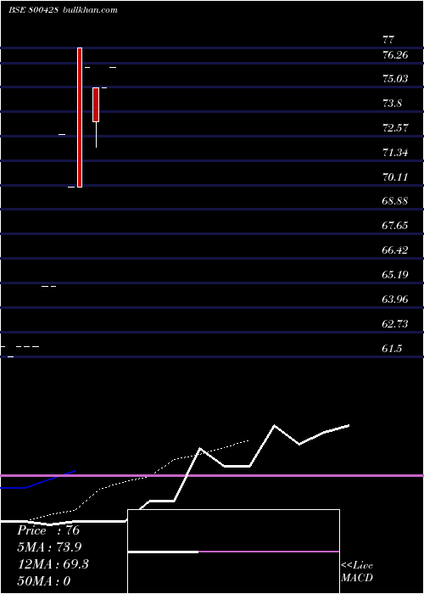The image size is (424, 594).
Task: Click the 61.5 price axis label
Action: tap(392, 349)
